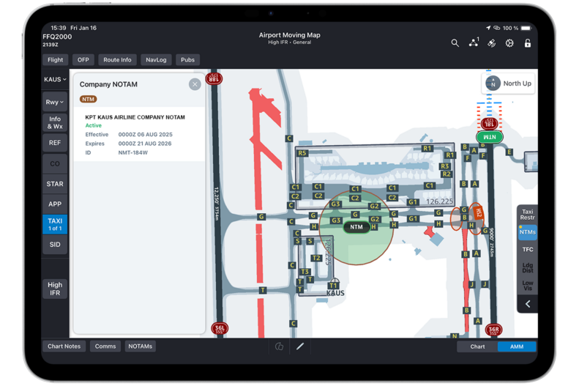Tap the Active status text
The image size is (579, 386).
point(94,125)
